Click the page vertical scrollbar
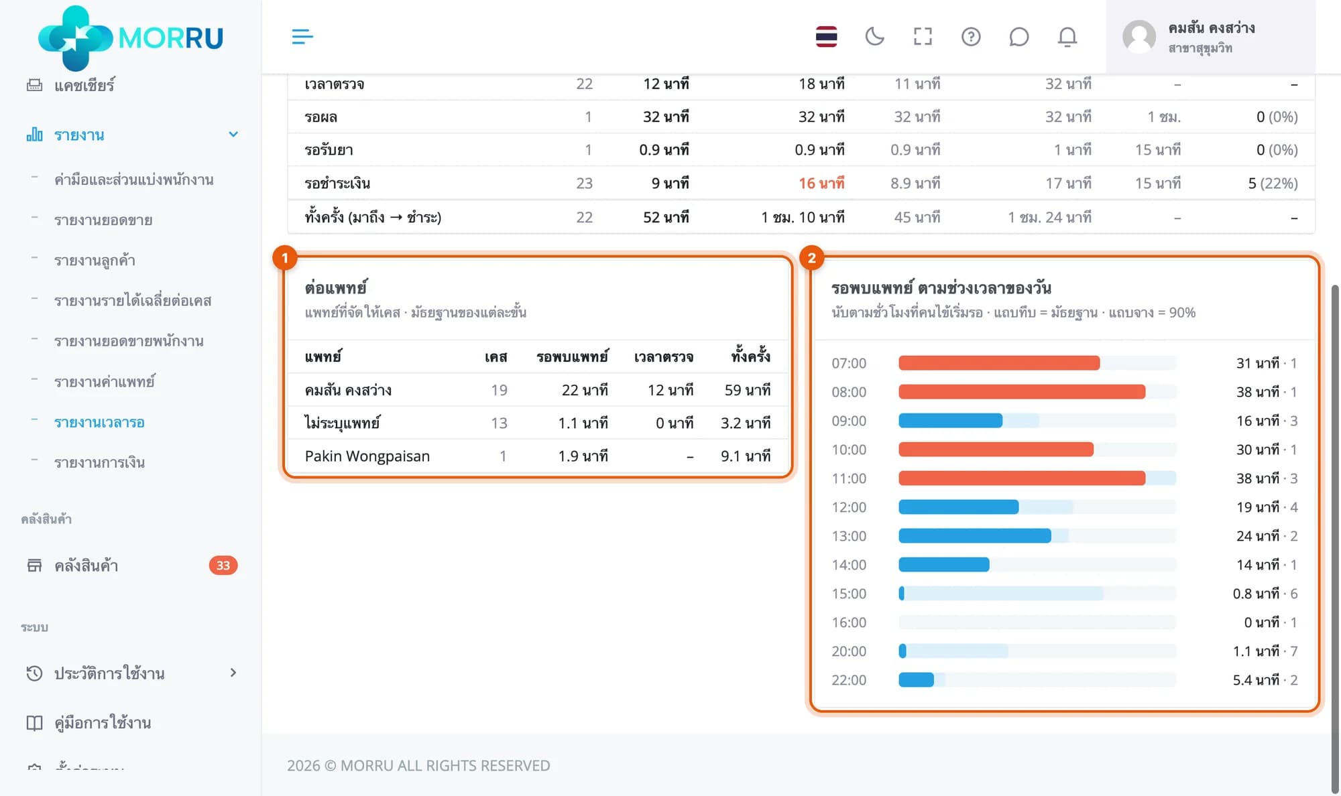The width and height of the screenshot is (1341, 796). (x=1335, y=539)
